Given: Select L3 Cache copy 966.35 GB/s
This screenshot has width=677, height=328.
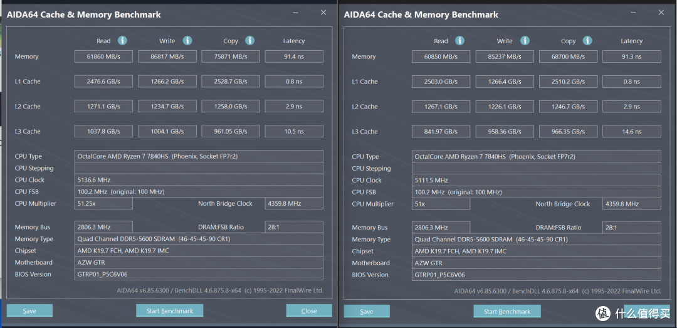Looking at the screenshot, I should 568,132.
